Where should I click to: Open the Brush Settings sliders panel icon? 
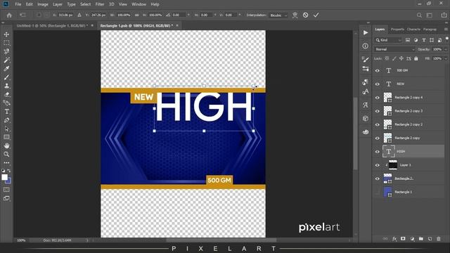click(x=366, y=69)
